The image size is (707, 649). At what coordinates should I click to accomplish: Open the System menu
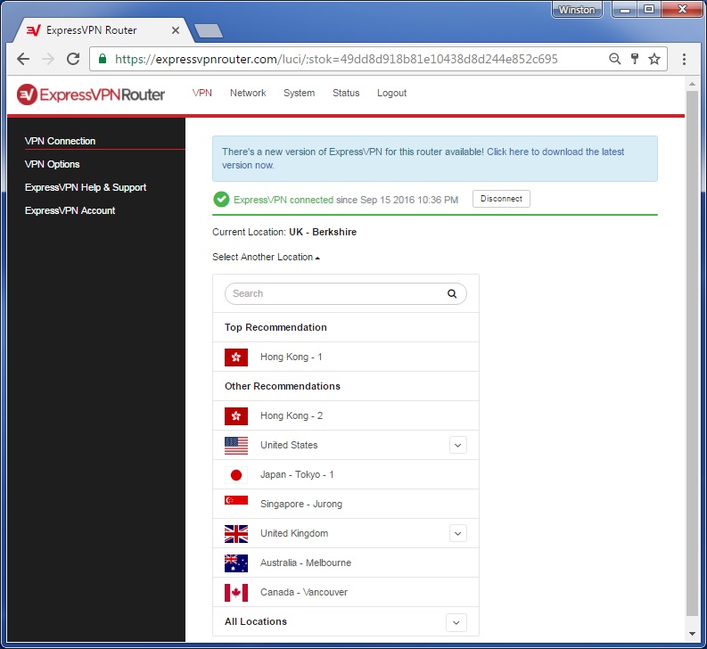299,93
